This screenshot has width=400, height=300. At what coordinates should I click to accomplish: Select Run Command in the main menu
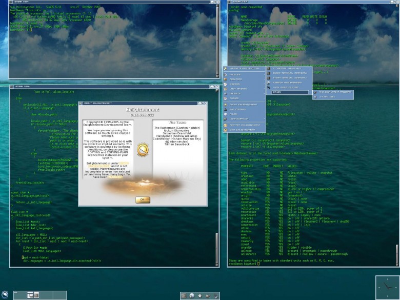[245, 109]
